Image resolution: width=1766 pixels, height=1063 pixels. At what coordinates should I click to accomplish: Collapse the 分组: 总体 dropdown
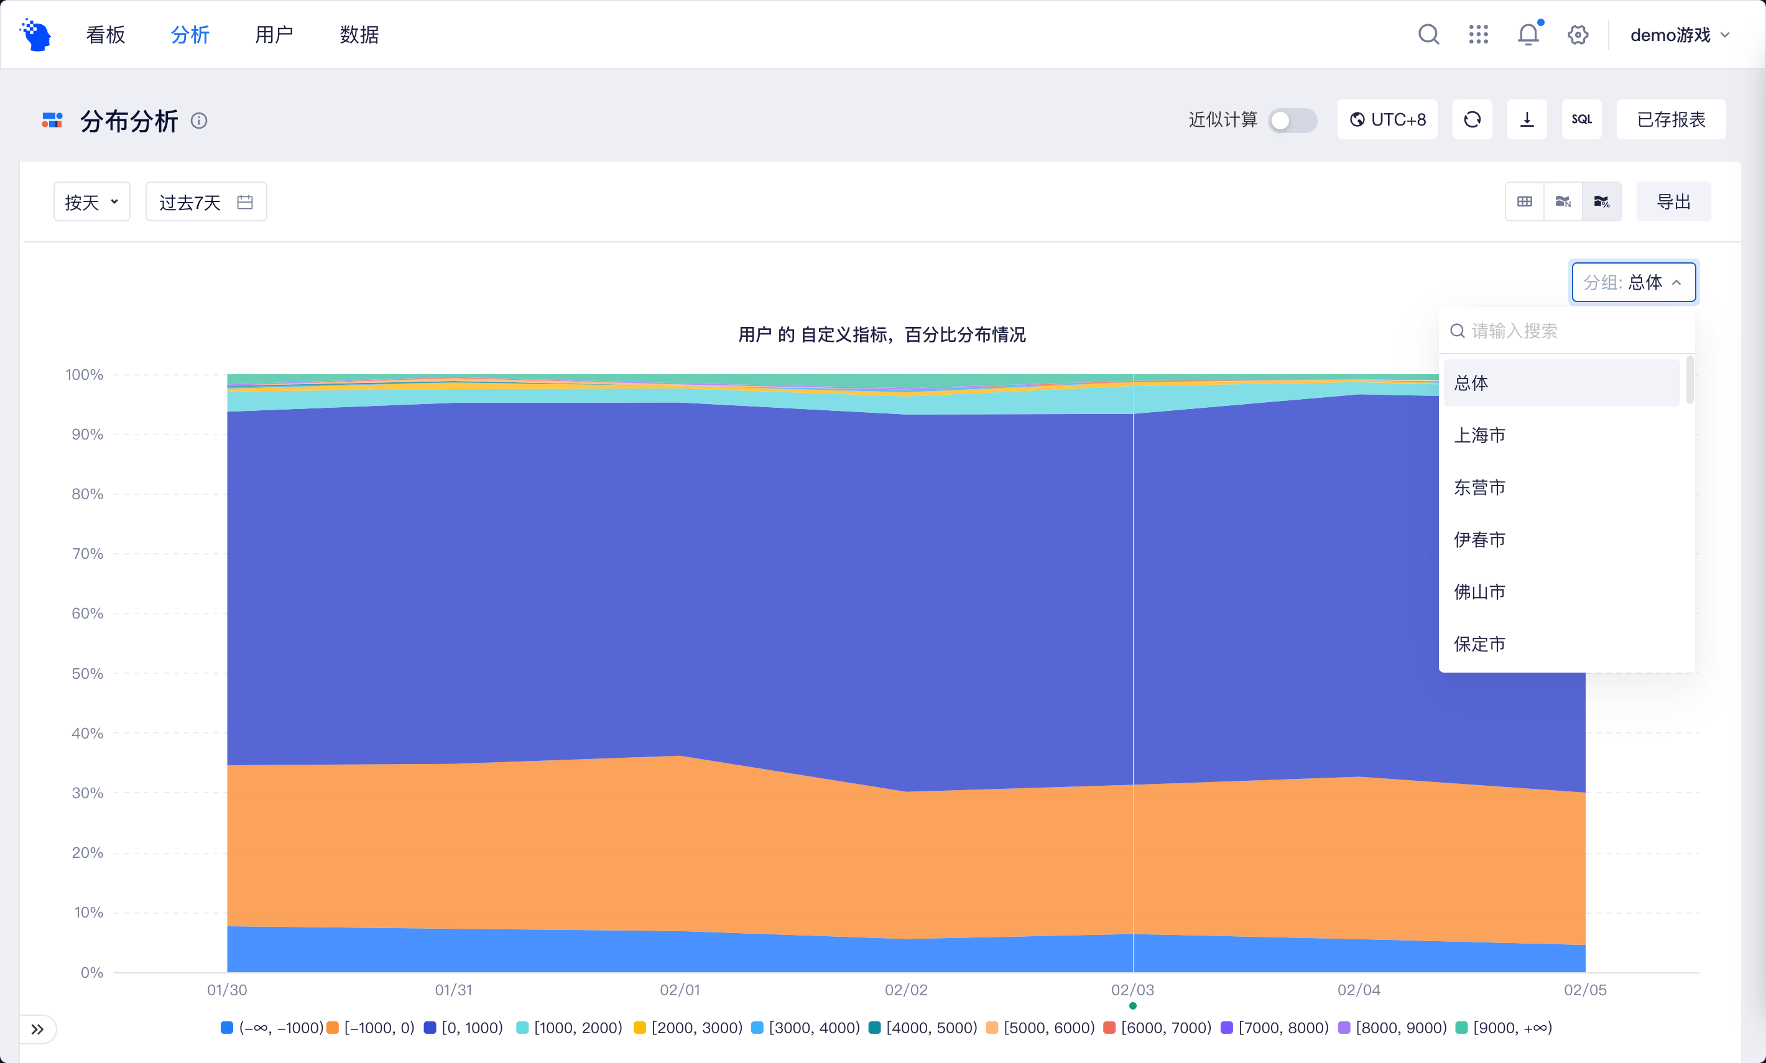[1633, 282]
